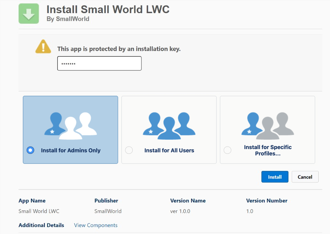330x234 pixels.
Task: Click the Install for Specific Profiles label text
Action: coord(268,150)
